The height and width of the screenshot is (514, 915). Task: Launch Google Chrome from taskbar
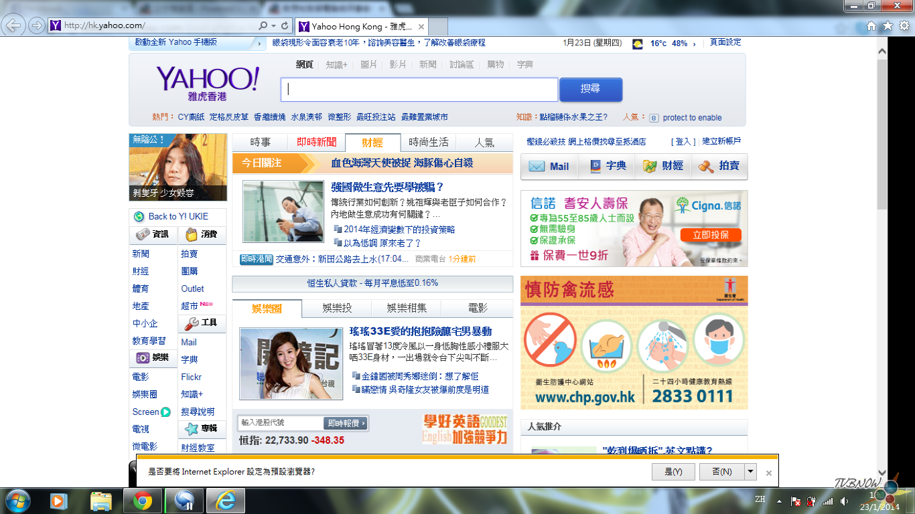[x=142, y=501]
